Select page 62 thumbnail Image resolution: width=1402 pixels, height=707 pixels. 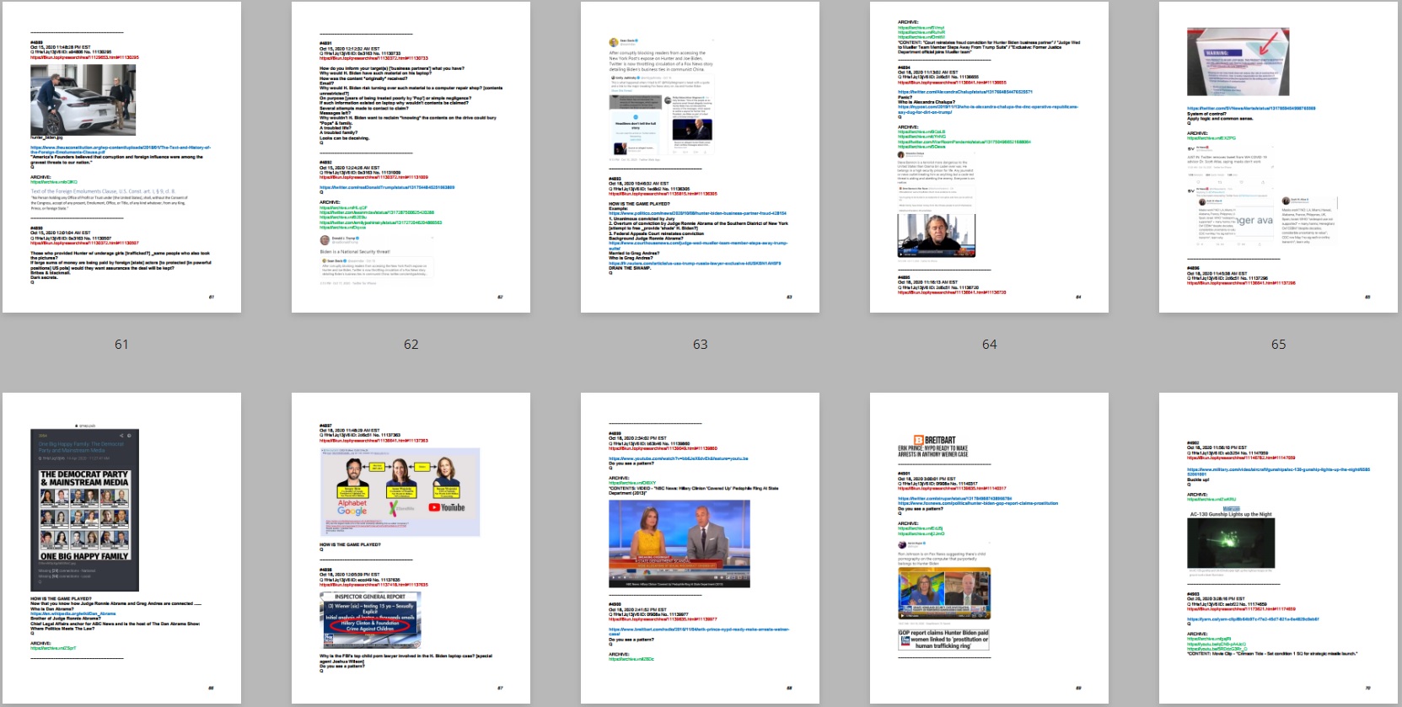411,158
